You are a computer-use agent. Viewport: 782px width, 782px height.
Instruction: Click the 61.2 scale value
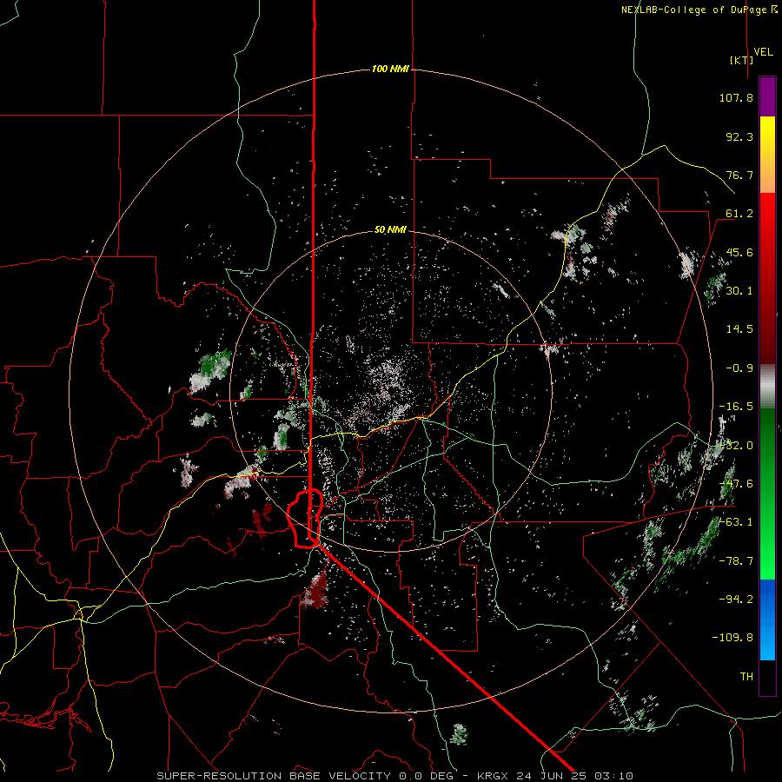coord(739,214)
